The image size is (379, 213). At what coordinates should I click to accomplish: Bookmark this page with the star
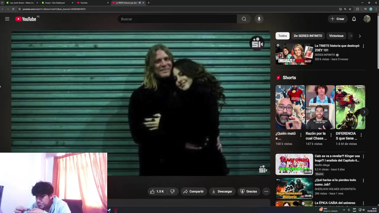click(x=350, y=9)
